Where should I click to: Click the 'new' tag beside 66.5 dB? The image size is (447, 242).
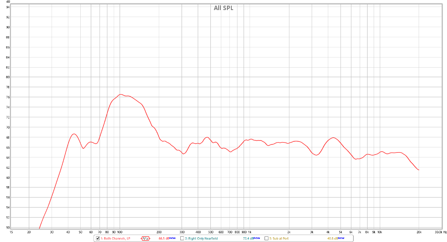[x=172, y=238]
